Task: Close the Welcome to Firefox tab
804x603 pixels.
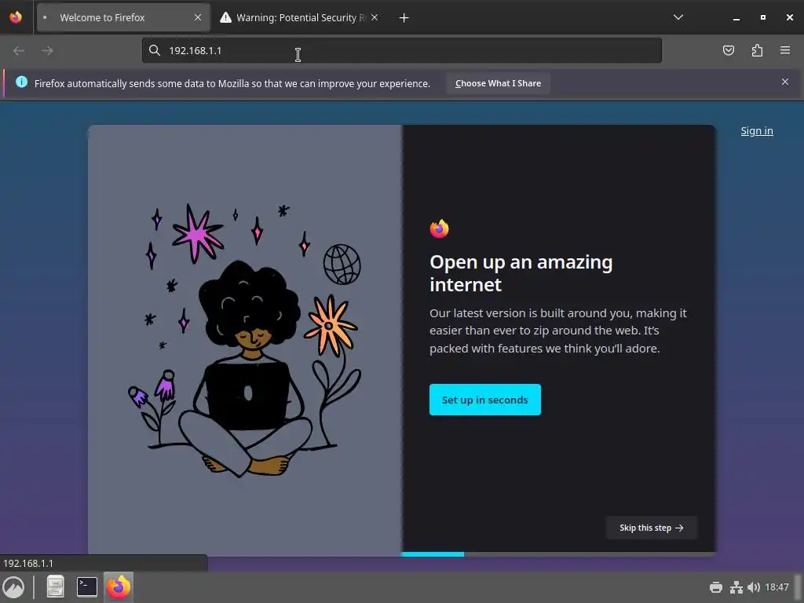Action: tap(198, 17)
